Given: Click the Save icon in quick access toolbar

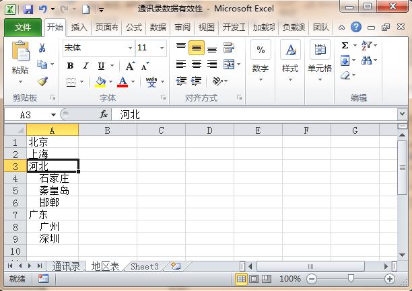Looking at the screenshot, I should [28, 9].
